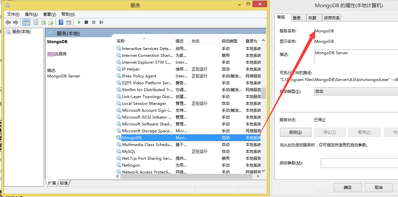Click the gear icon beside Multimedia Class Scheduler

[119, 144]
